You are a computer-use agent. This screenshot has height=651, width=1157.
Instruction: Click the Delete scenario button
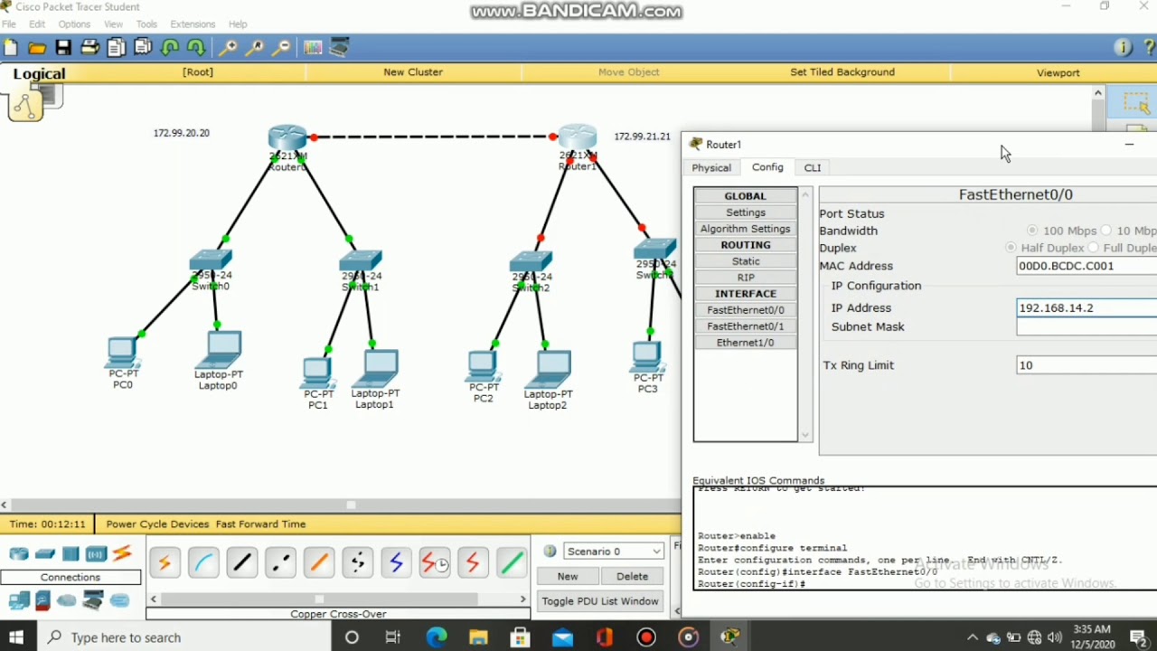(633, 576)
